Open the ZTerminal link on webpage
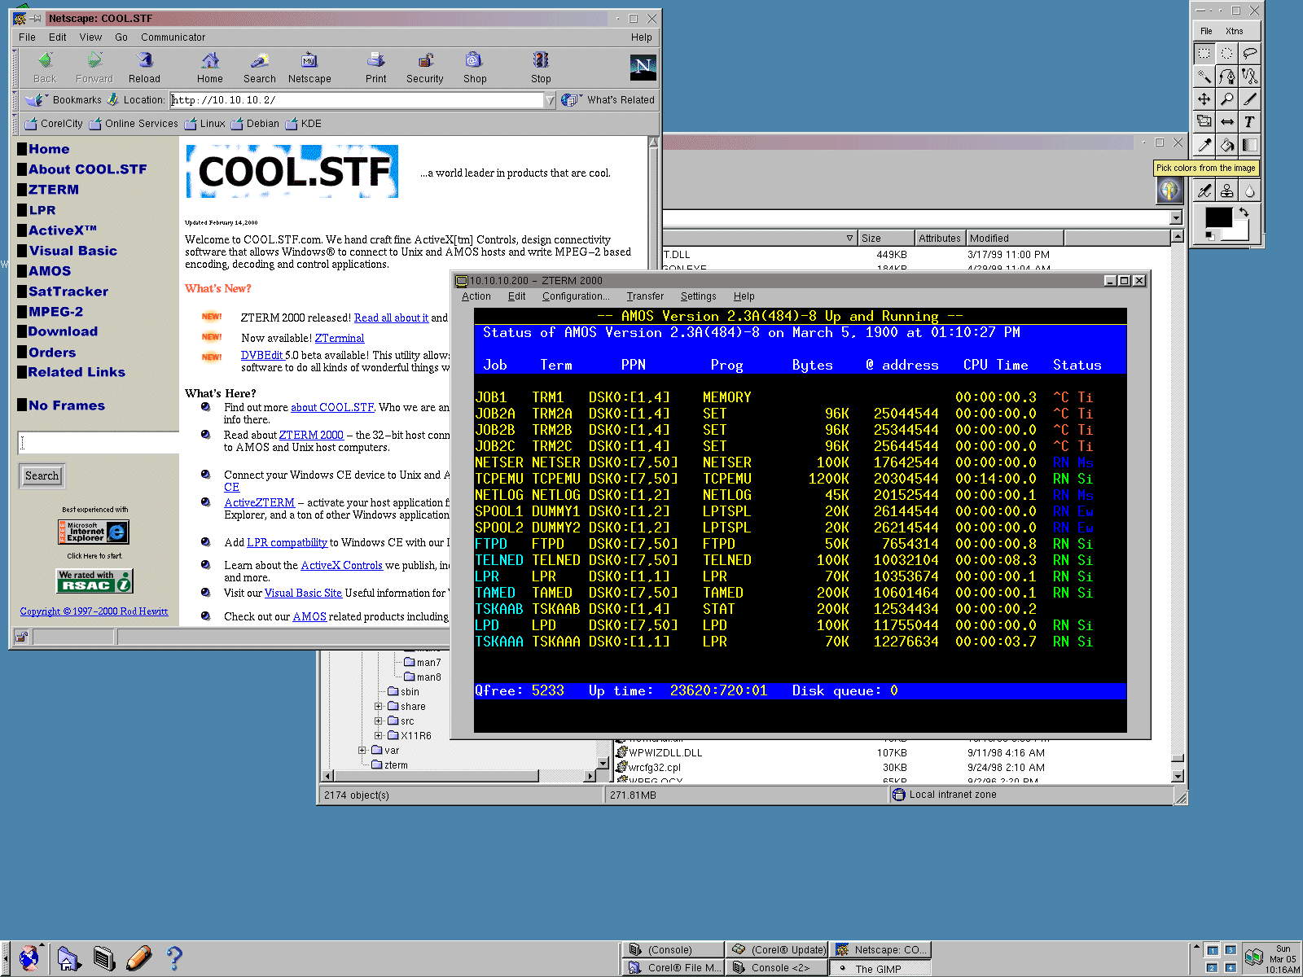Viewport: 1303px width, 977px height. [x=340, y=338]
